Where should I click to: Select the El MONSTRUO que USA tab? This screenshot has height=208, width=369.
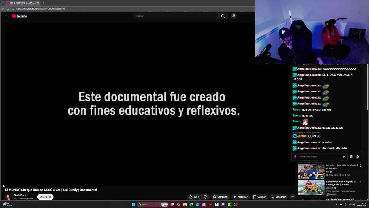(x=23, y=3)
